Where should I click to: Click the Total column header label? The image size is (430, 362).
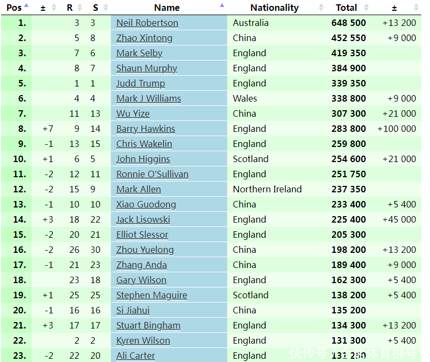coord(346,8)
